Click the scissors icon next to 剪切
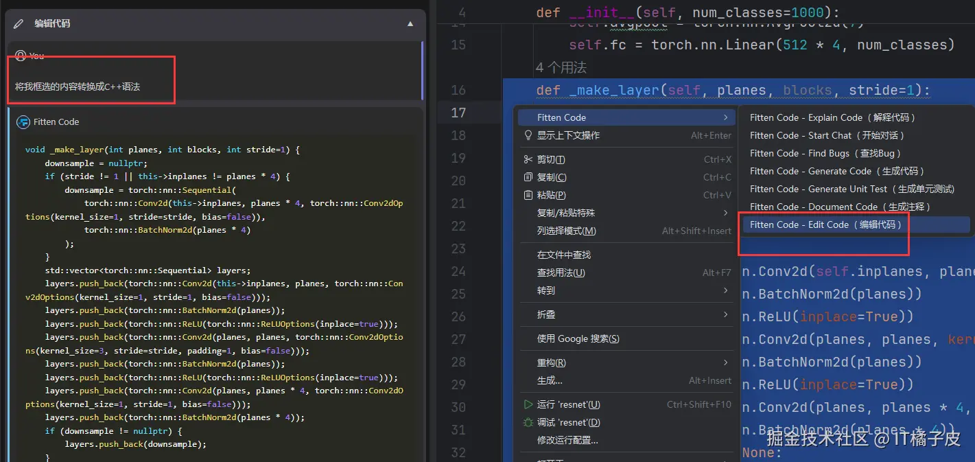The image size is (975, 462). tap(528, 159)
